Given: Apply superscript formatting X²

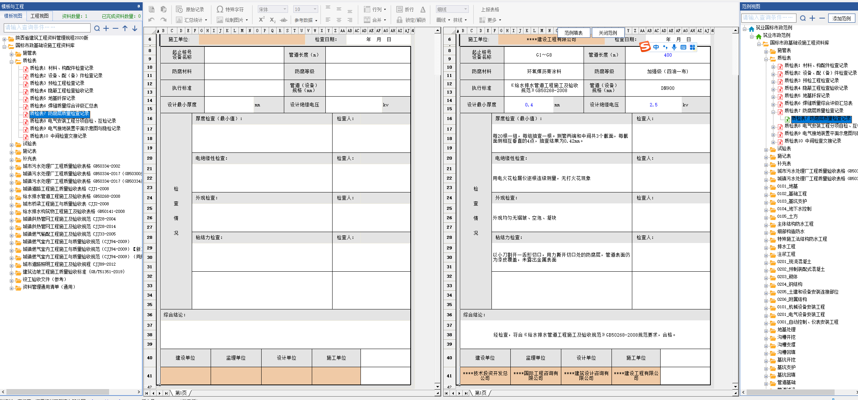Looking at the screenshot, I should tap(261, 20).
